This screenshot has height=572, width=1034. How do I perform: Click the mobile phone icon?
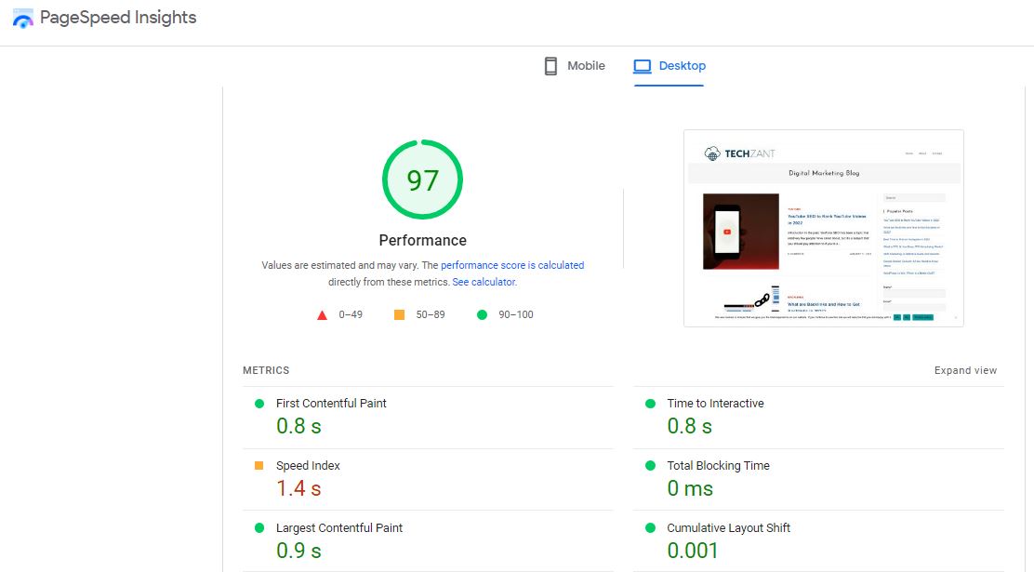pyautogui.click(x=550, y=65)
